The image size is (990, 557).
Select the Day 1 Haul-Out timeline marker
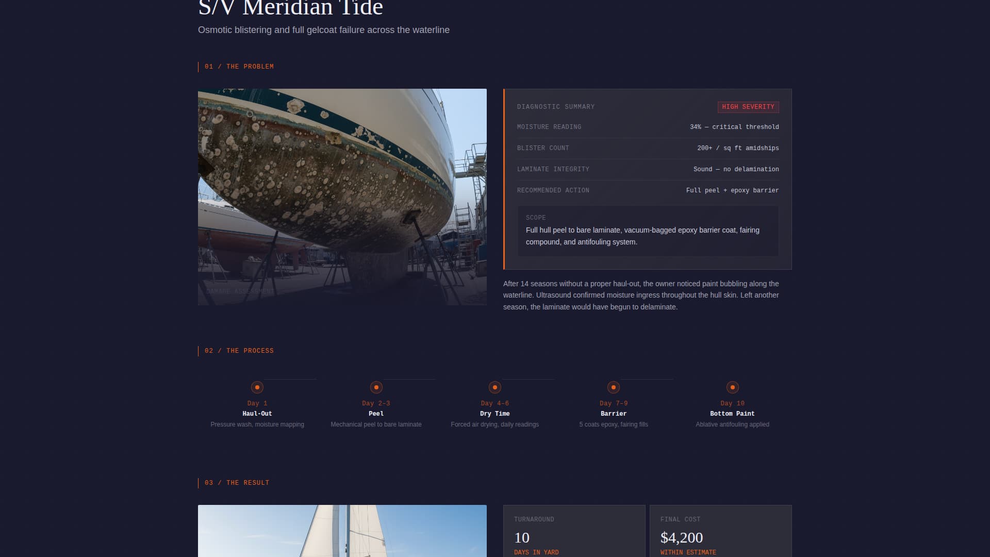(x=257, y=386)
